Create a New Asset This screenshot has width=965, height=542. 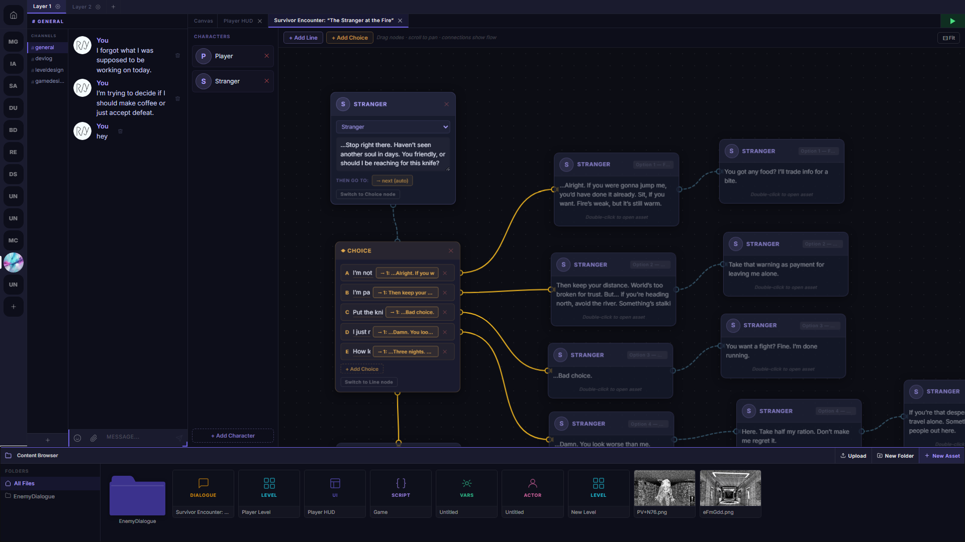click(x=942, y=456)
